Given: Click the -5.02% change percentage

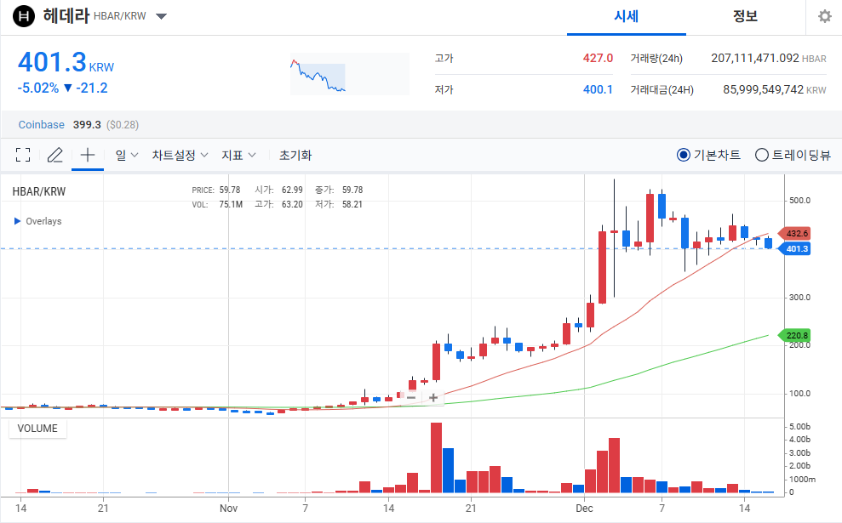Looking at the screenshot, I should click(38, 88).
